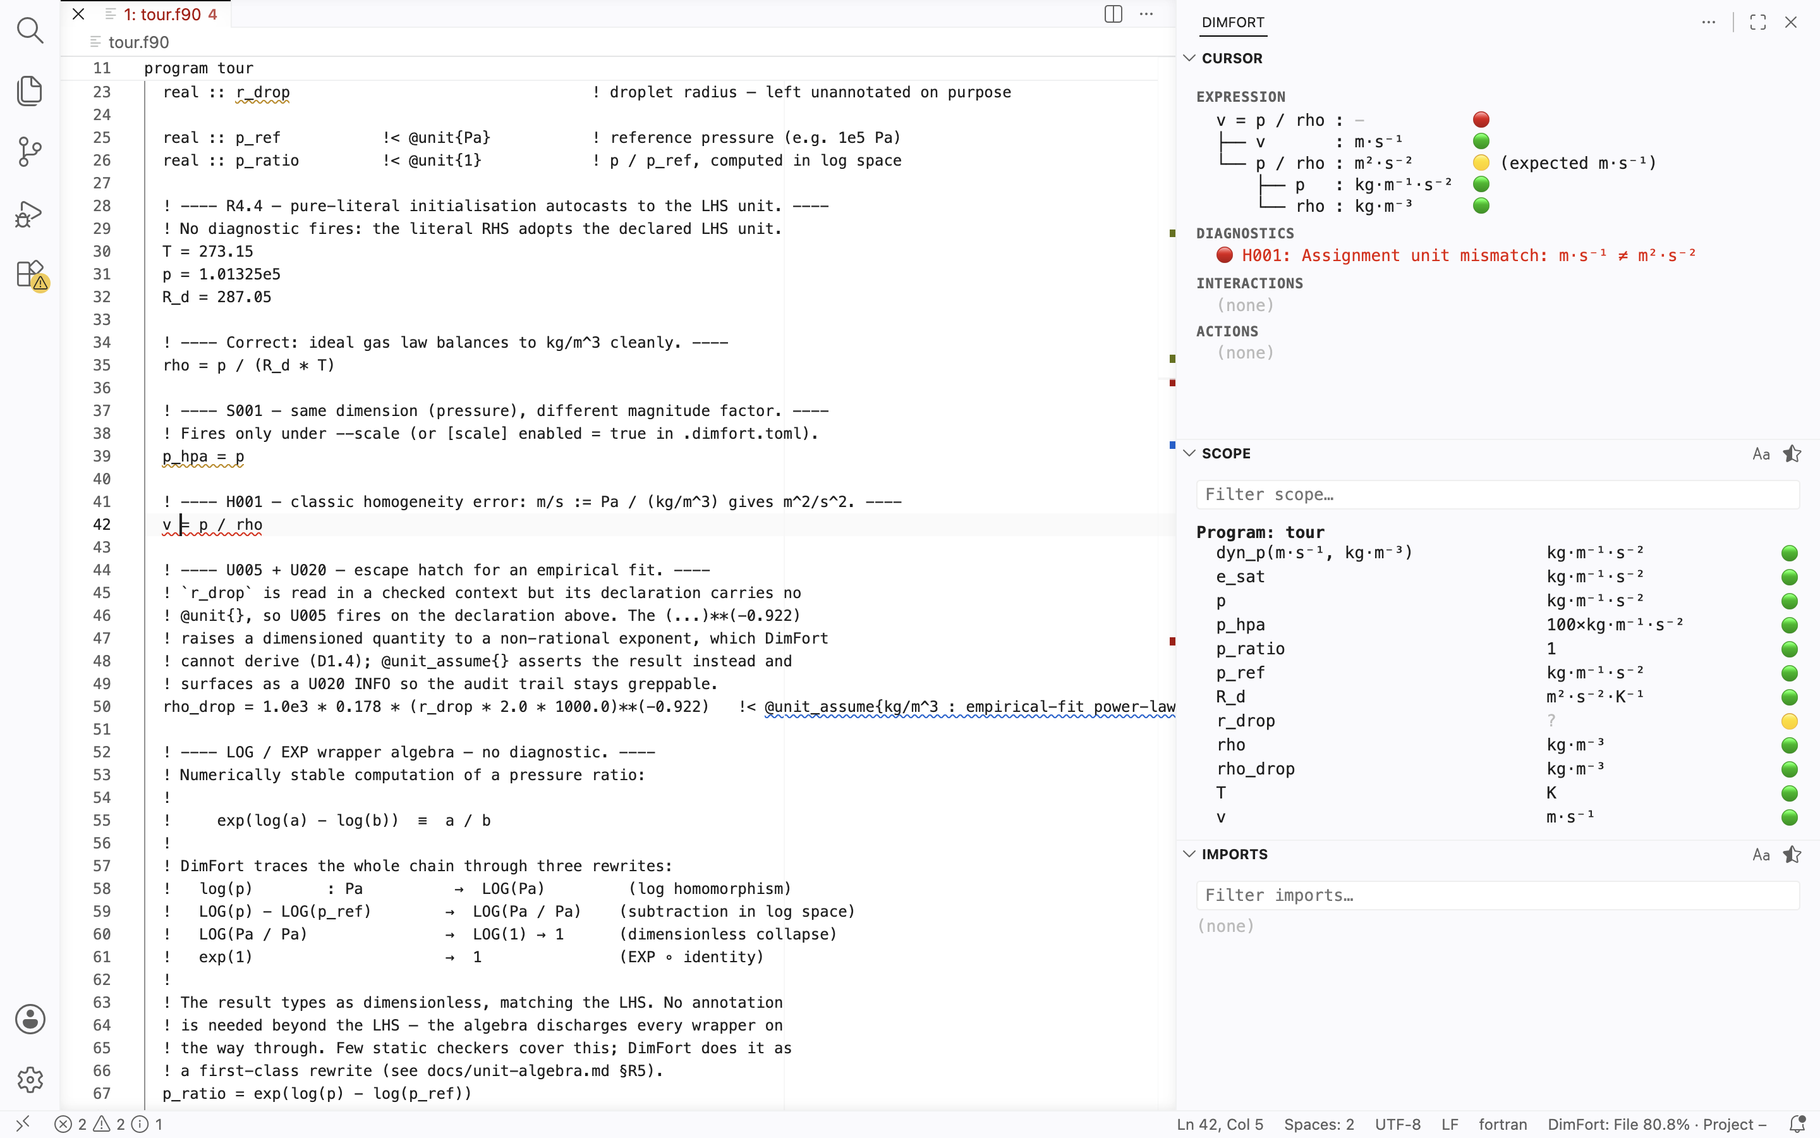Viewport: 1820px width, 1138px height.
Task: Click the remote window icon in status bar
Action: pyautogui.click(x=23, y=1123)
